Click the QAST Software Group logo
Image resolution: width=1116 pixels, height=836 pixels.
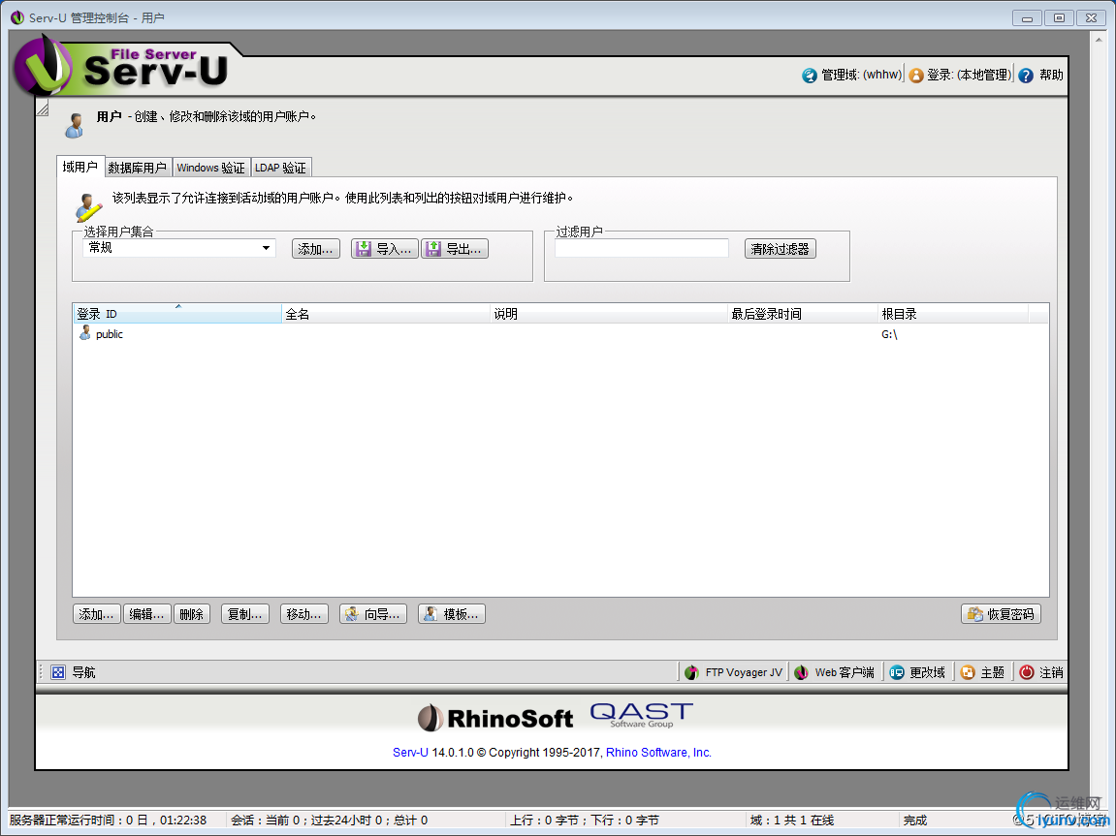click(x=641, y=715)
